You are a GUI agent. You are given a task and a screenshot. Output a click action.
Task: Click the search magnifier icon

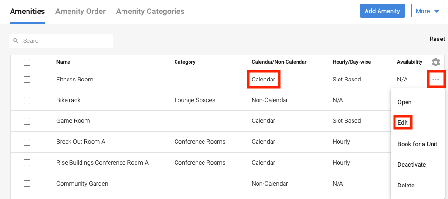tap(16, 41)
